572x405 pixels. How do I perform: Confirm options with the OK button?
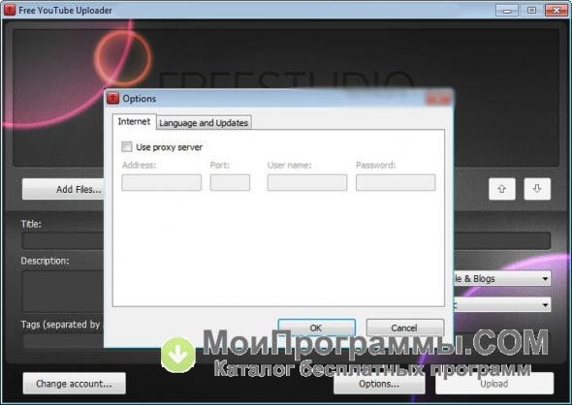click(x=316, y=327)
